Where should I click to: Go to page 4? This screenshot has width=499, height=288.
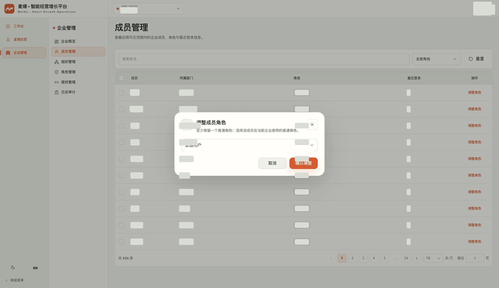pyautogui.click(x=374, y=258)
